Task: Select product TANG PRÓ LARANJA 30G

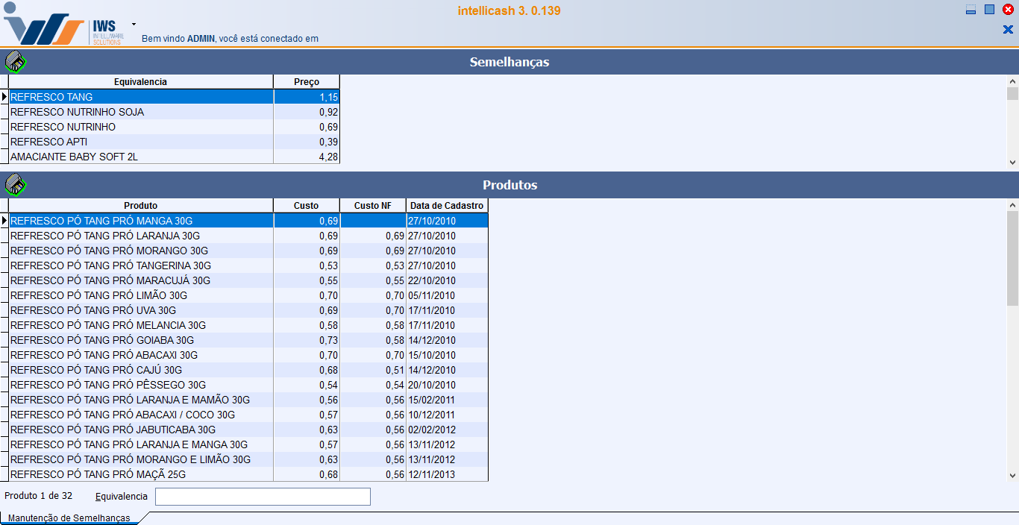Action: 248,236
